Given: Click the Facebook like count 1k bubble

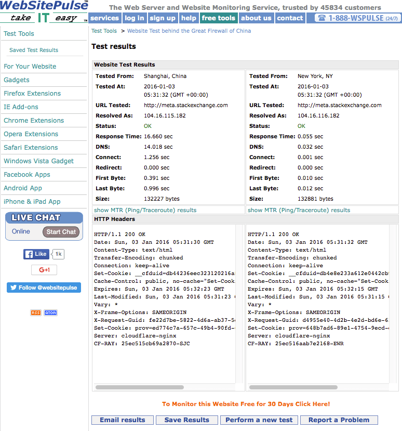Looking at the screenshot, I should pos(58,254).
